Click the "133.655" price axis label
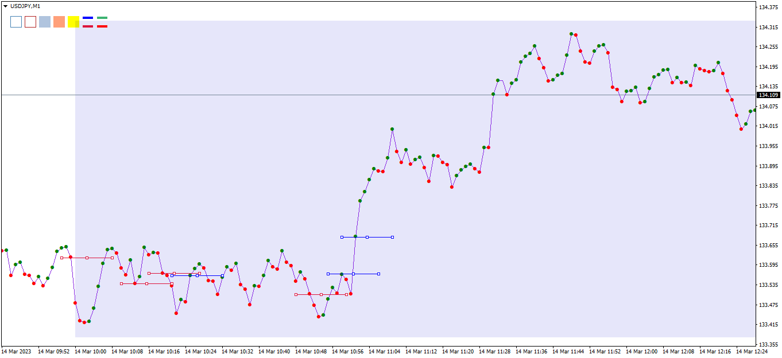The height and width of the screenshot is (358, 782). pyautogui.click(x=768, y=246)
